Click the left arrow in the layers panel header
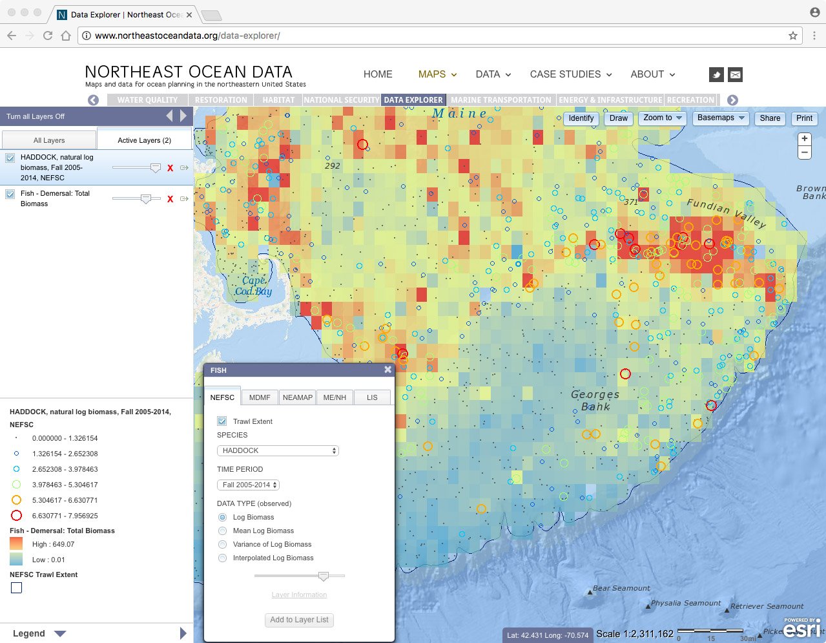Screen dimensions: 826x643 tap(170, 116)
